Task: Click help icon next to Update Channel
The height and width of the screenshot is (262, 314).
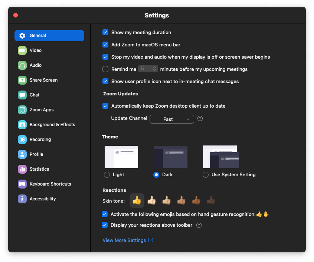Action: coord(200,118)
